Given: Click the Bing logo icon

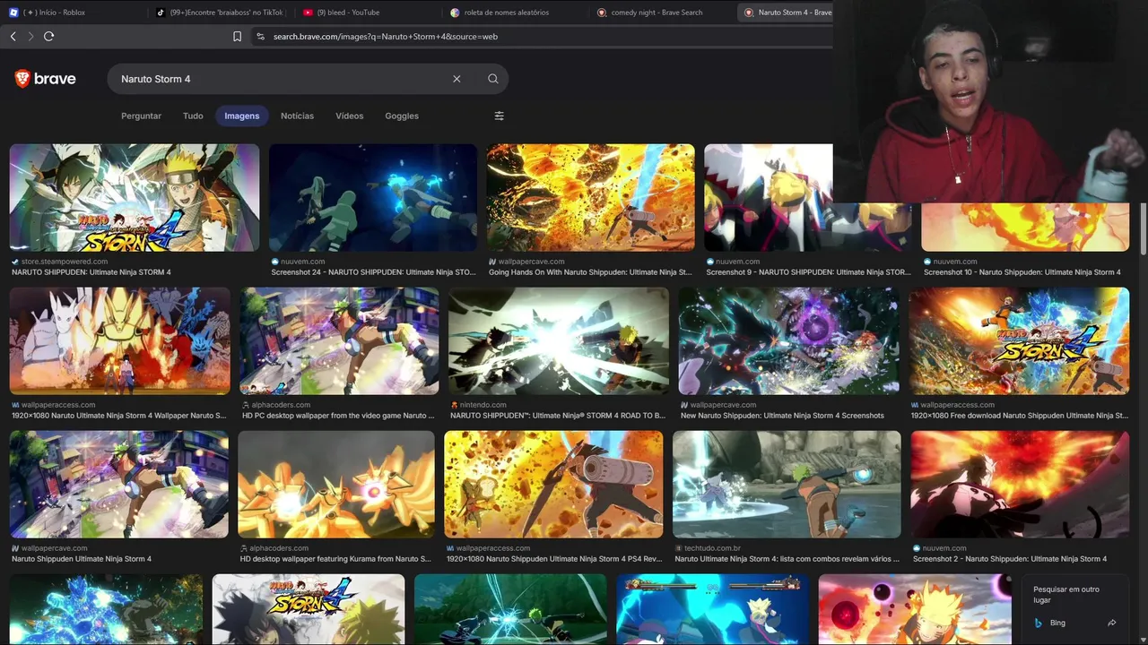Looking at the screenshot, I should (1039, 623).
